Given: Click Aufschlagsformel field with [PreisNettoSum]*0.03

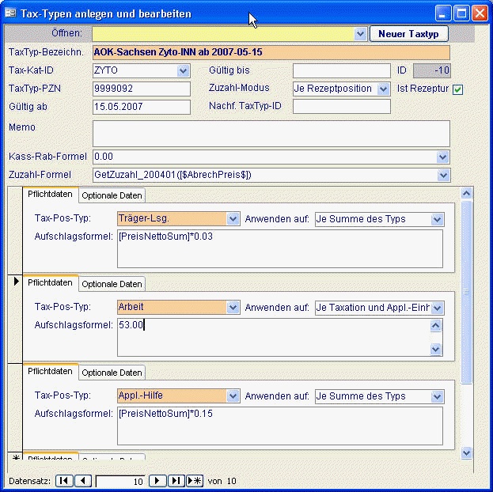Looking at the screenshot, I should click(280, 248).
